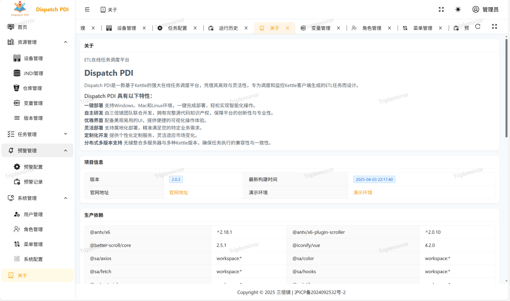Open 预警记录 from the sidebar

point(38,182)
